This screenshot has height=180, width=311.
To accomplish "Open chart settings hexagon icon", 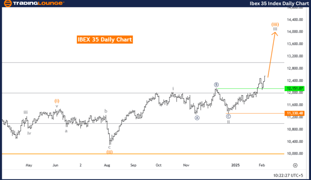I will pyautogui.click(x=295, y=166).
